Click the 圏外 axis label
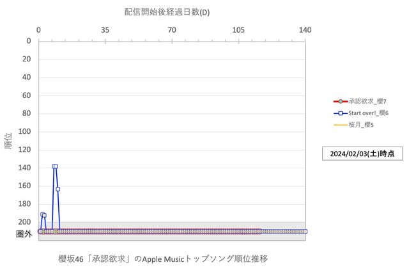The height and width of the screenshot is (272, 409). coord(24,234)
